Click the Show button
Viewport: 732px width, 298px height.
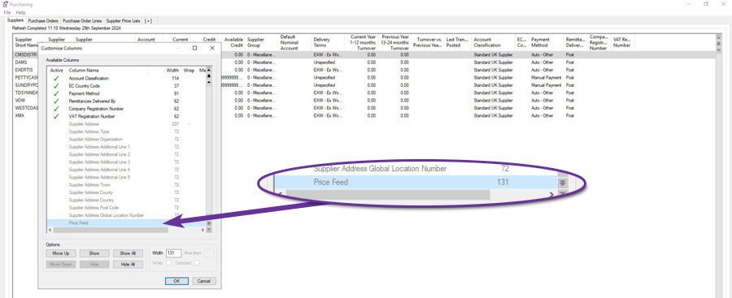click(x=94, y=253)
